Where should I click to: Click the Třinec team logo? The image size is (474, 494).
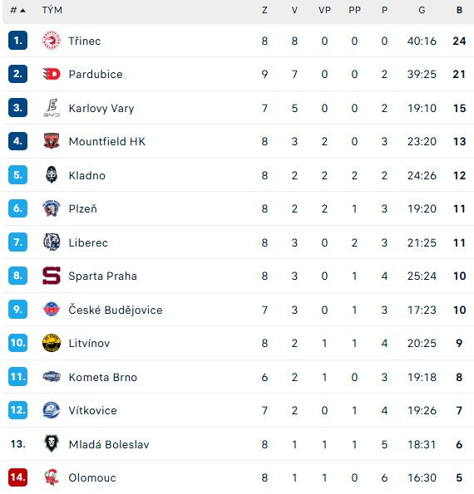51,41
